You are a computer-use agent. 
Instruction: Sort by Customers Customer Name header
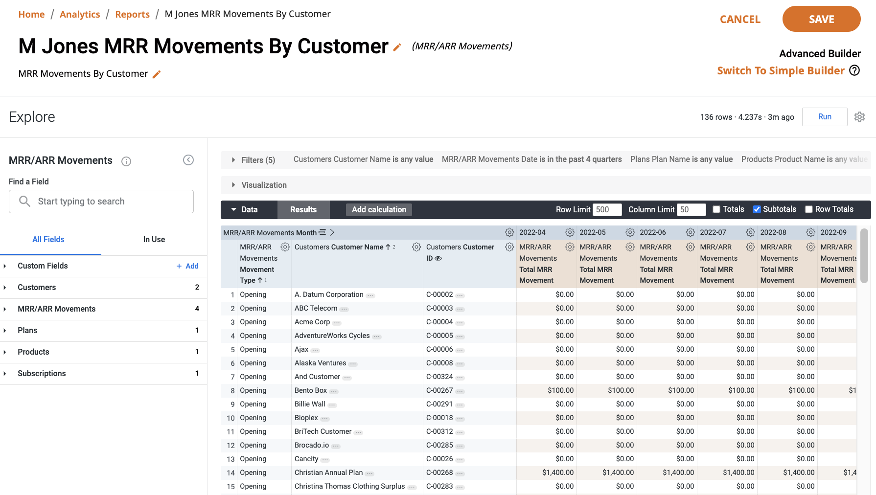click(339, 247)
